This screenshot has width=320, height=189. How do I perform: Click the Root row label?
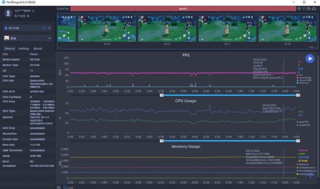click(5, 161)
